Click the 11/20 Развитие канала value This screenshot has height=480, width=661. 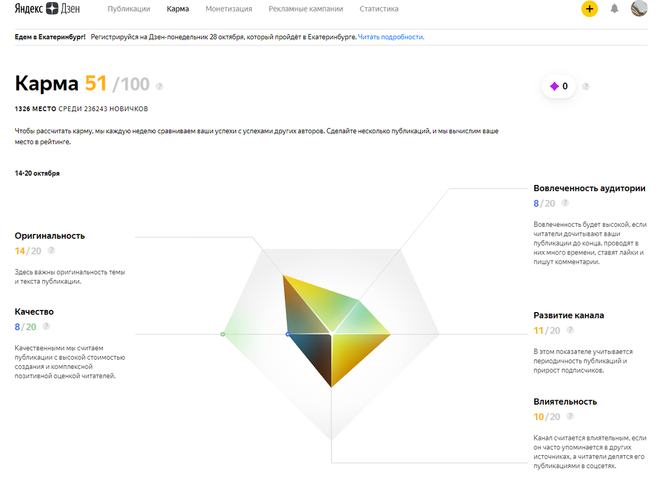546,330
